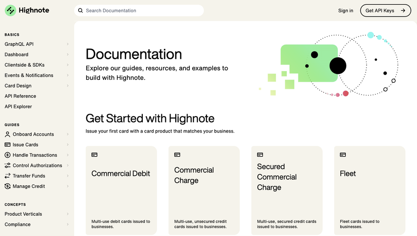This screenshot has height=236, width=417.
Task: Expand the Control Authorizations chevron
Action: (x=67, y=165)
